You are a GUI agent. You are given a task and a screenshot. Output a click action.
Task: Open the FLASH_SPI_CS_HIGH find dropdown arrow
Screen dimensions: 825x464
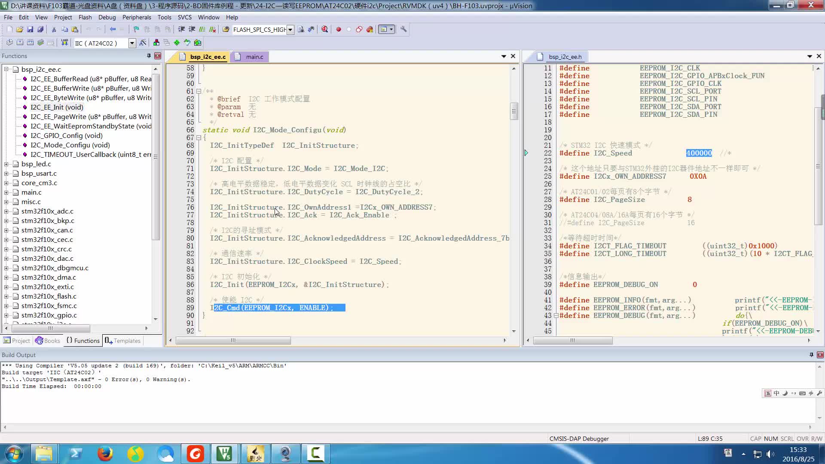tap(290, 30)
